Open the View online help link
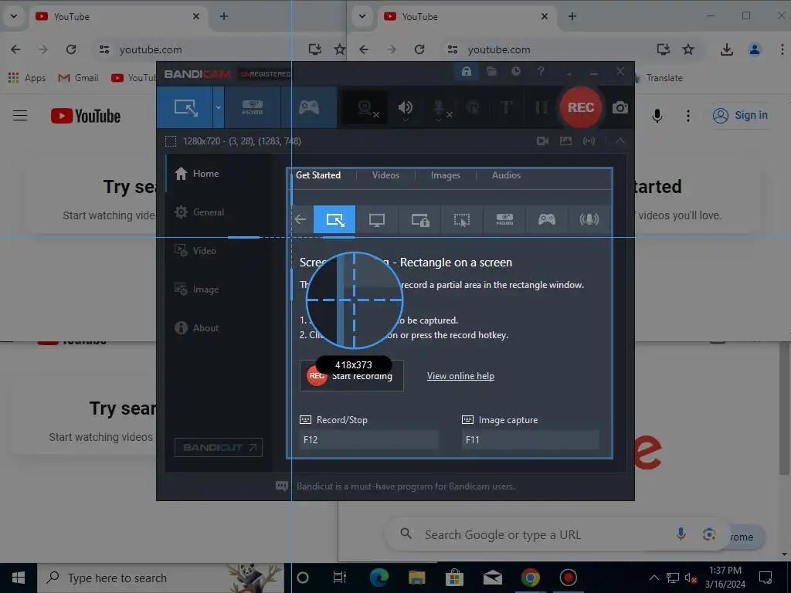This screenshot has width=791, height=593. [460, 376]
